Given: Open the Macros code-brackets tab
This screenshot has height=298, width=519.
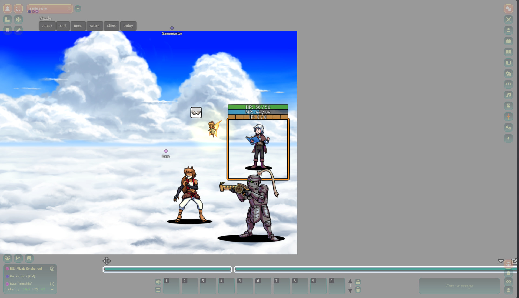Looking at the screenshot, I should tap(508, 84).
